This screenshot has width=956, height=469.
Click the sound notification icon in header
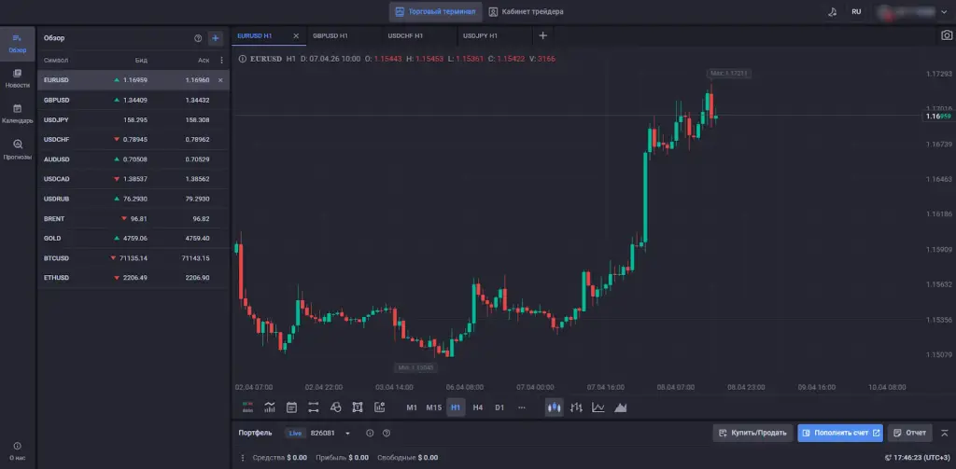(832, 11)
